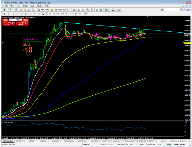Click the blue gear icon beside search
Viewport: 192px width, 147px height.
coord(162,10)
